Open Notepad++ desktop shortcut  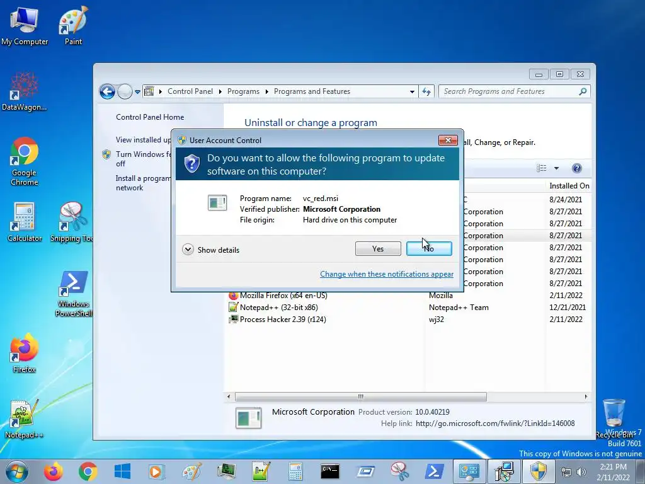pyautogui.click(x=25, y=419)
